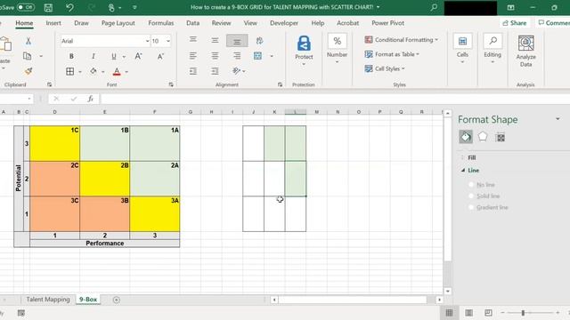Open Format Shape pane options arrow

558,119
